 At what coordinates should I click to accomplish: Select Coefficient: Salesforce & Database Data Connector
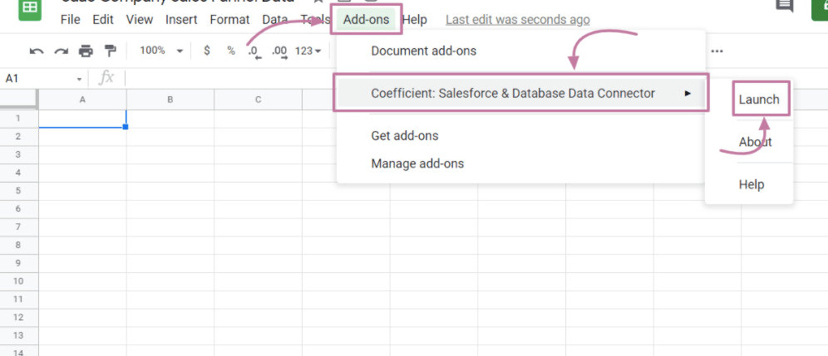click(x=520, y=93)
